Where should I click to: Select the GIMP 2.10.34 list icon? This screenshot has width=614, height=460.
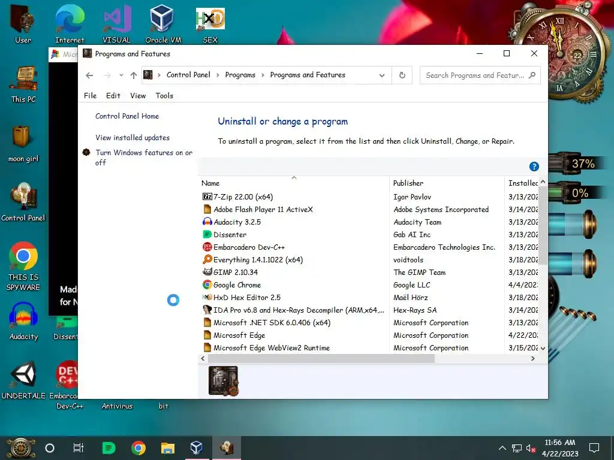(207, 272)
